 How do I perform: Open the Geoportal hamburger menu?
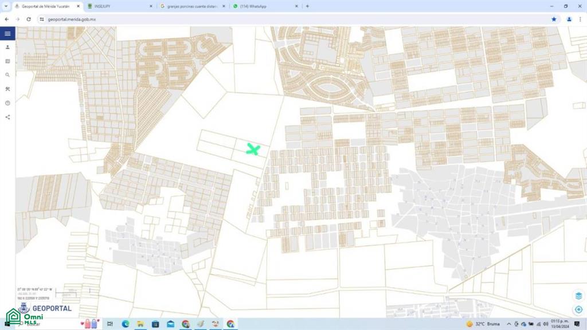(7, 33)
